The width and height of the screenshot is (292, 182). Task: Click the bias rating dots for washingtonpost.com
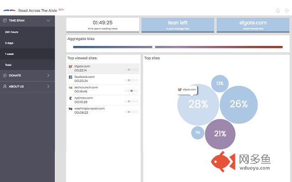coord(131,111)
